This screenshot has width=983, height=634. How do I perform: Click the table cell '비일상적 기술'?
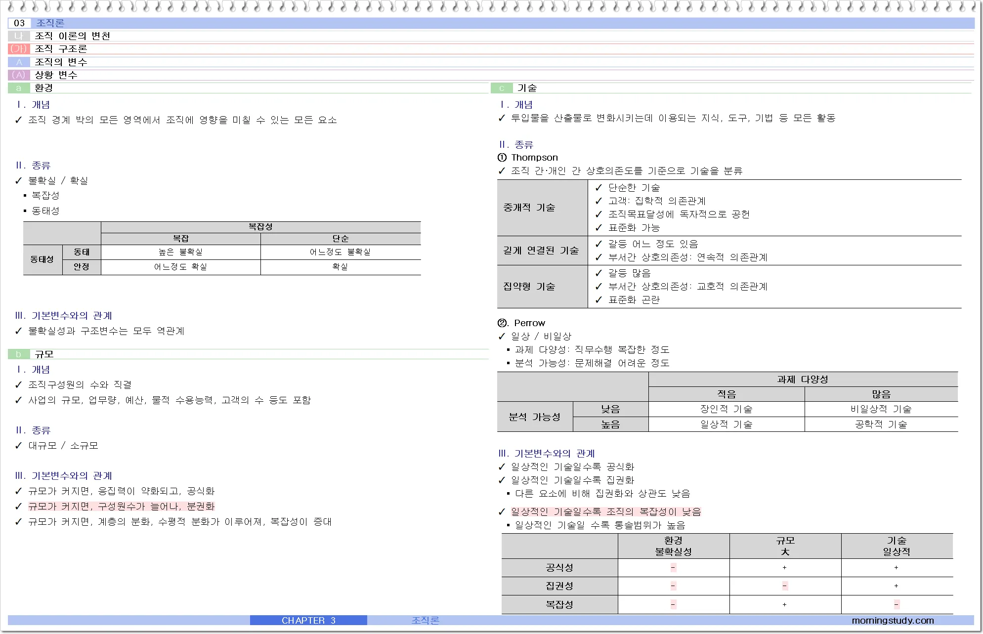[x=881, y=409]
